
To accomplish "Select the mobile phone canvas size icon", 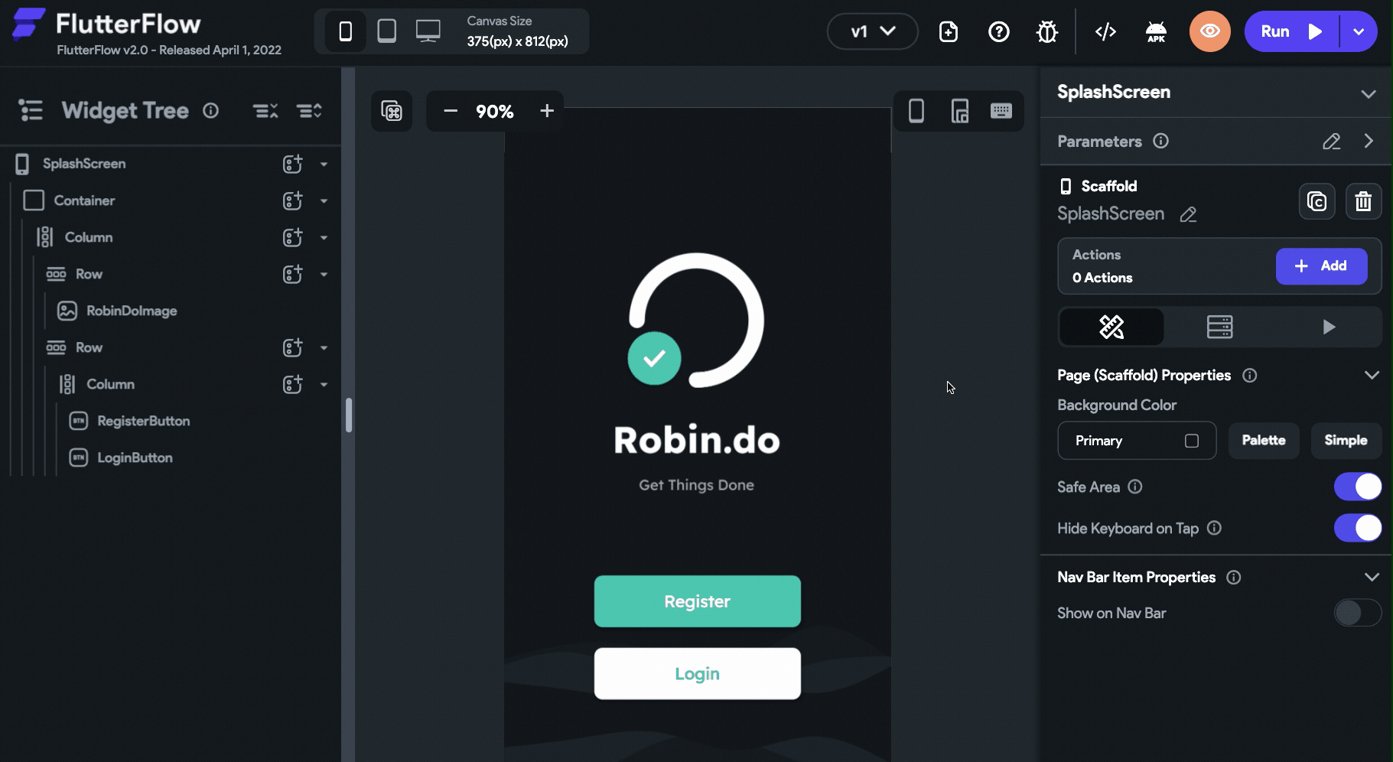I will tap(346, 31).
